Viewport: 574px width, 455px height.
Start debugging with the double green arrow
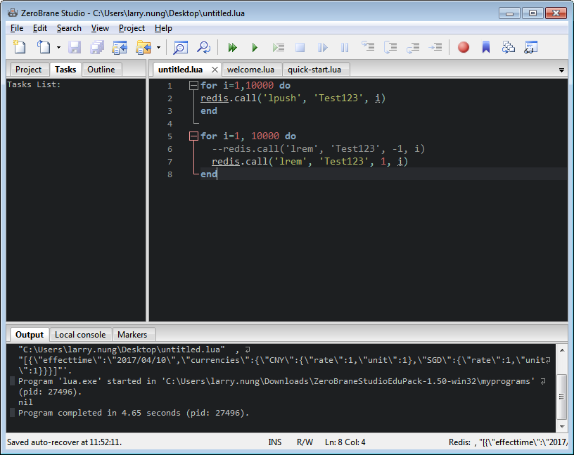[232, 47]
